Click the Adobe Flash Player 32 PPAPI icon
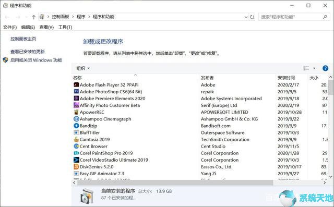334x207 pixels. (x=76, y=84)
